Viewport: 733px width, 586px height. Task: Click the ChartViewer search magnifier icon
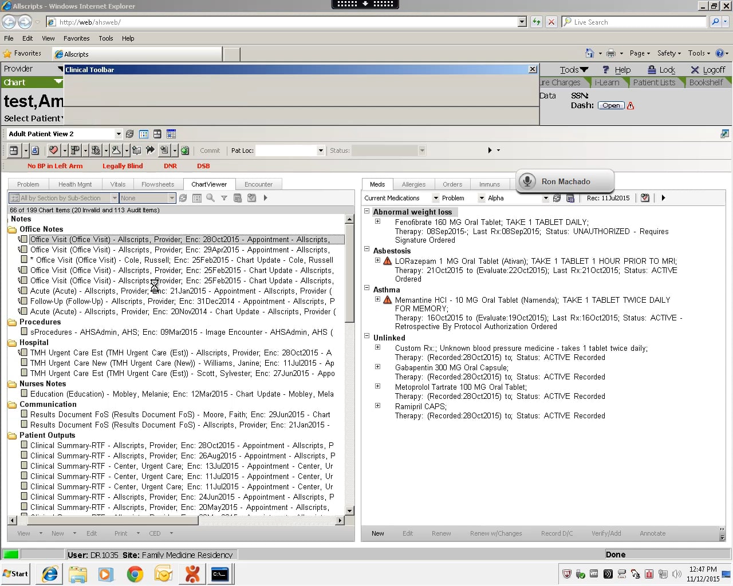[x=210, y=198]
